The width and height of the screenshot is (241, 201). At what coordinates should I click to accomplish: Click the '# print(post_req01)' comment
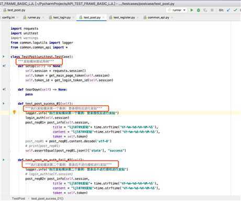pyautogui.click(x=42, y=146)
